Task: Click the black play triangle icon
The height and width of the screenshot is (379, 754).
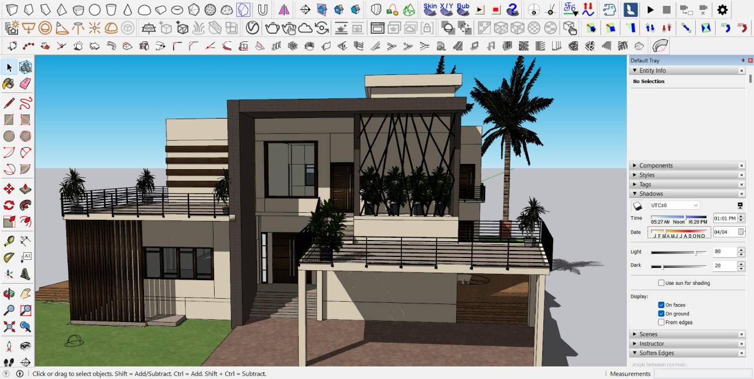Action: pyautogui.click(x=650, y=9)
